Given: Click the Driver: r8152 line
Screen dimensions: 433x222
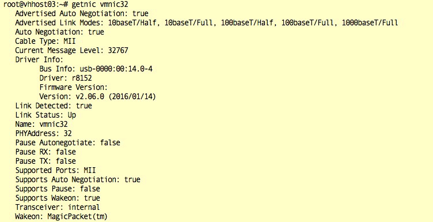Looking at the screenshot, I should [66, 78].
